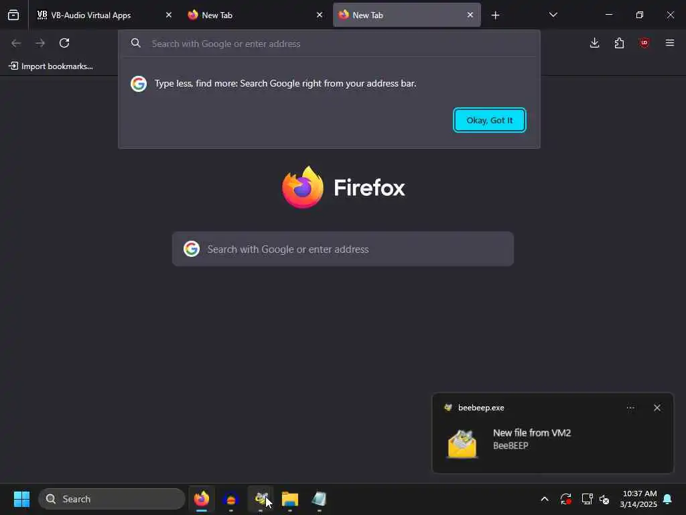
Task: Click the magnifier icon in address bar
Action: [136, 43]
